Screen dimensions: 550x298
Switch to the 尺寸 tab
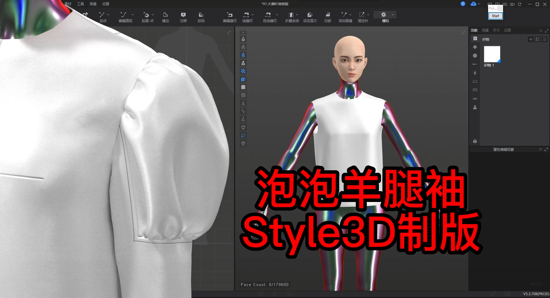point(496,30)
